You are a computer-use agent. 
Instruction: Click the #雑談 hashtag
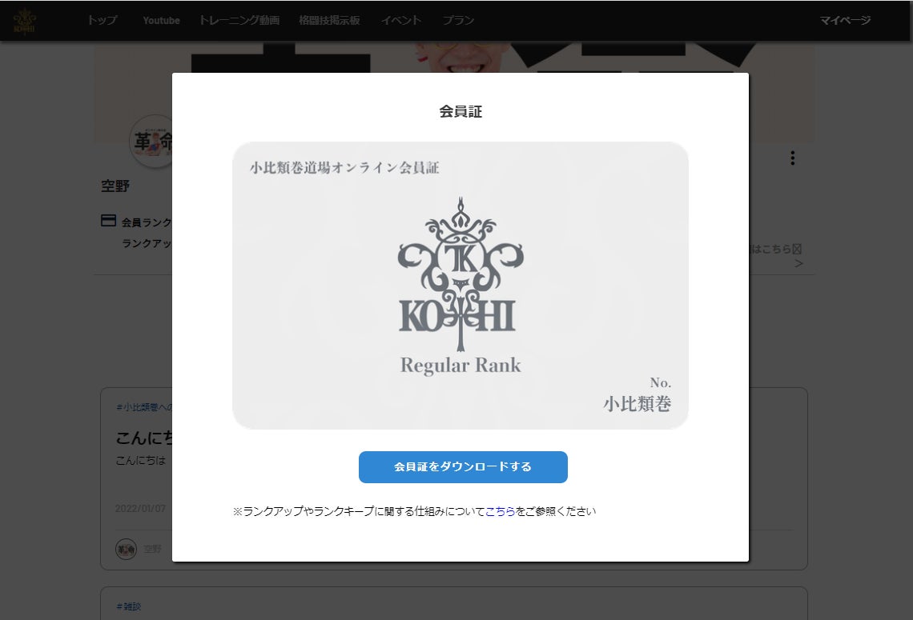point(129,606)
